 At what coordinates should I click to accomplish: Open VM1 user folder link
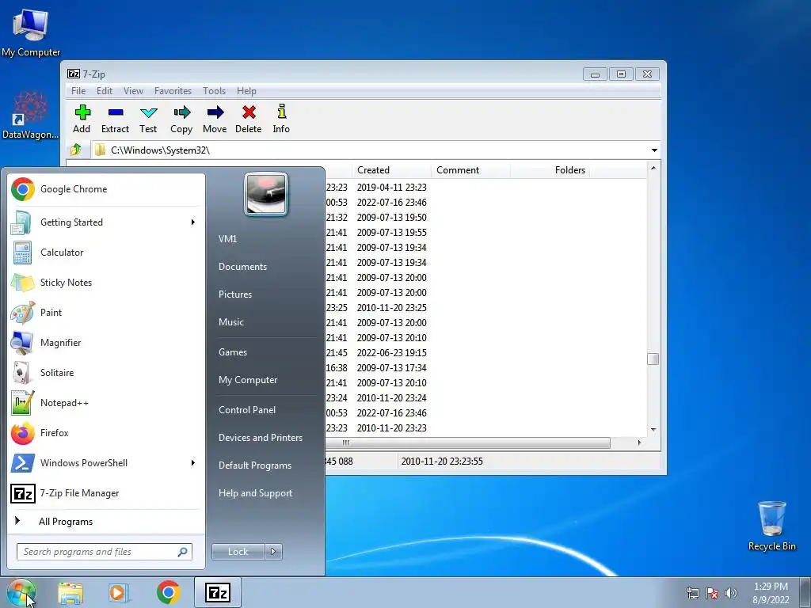pyautogui.click(x=227, y=239)
